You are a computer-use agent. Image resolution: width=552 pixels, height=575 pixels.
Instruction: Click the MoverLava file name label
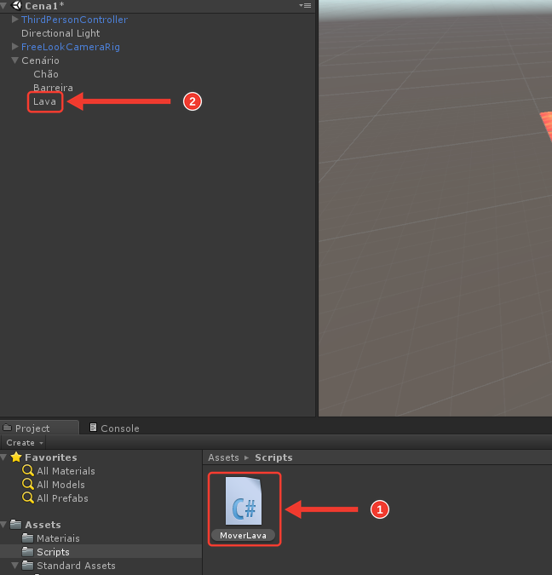[x=243, y=536]
